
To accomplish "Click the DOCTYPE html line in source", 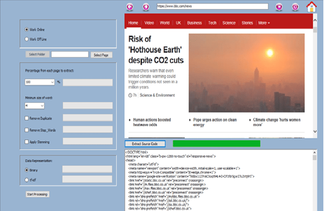I will (x=136, y=152).
